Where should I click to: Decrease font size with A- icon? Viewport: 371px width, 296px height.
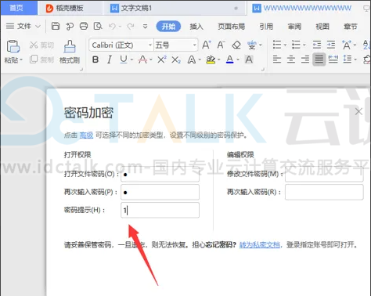click(x=221, y=45)
